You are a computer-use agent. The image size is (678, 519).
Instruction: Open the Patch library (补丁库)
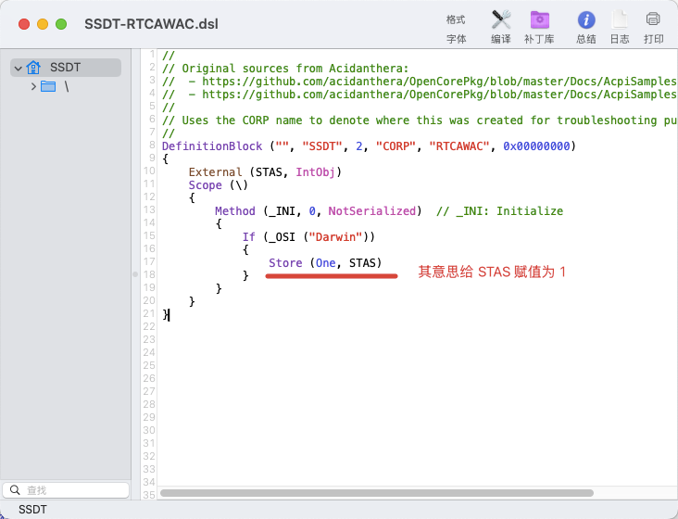coord(539,27)
